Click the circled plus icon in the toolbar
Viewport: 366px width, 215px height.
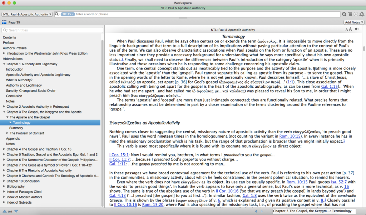[356, 14]
